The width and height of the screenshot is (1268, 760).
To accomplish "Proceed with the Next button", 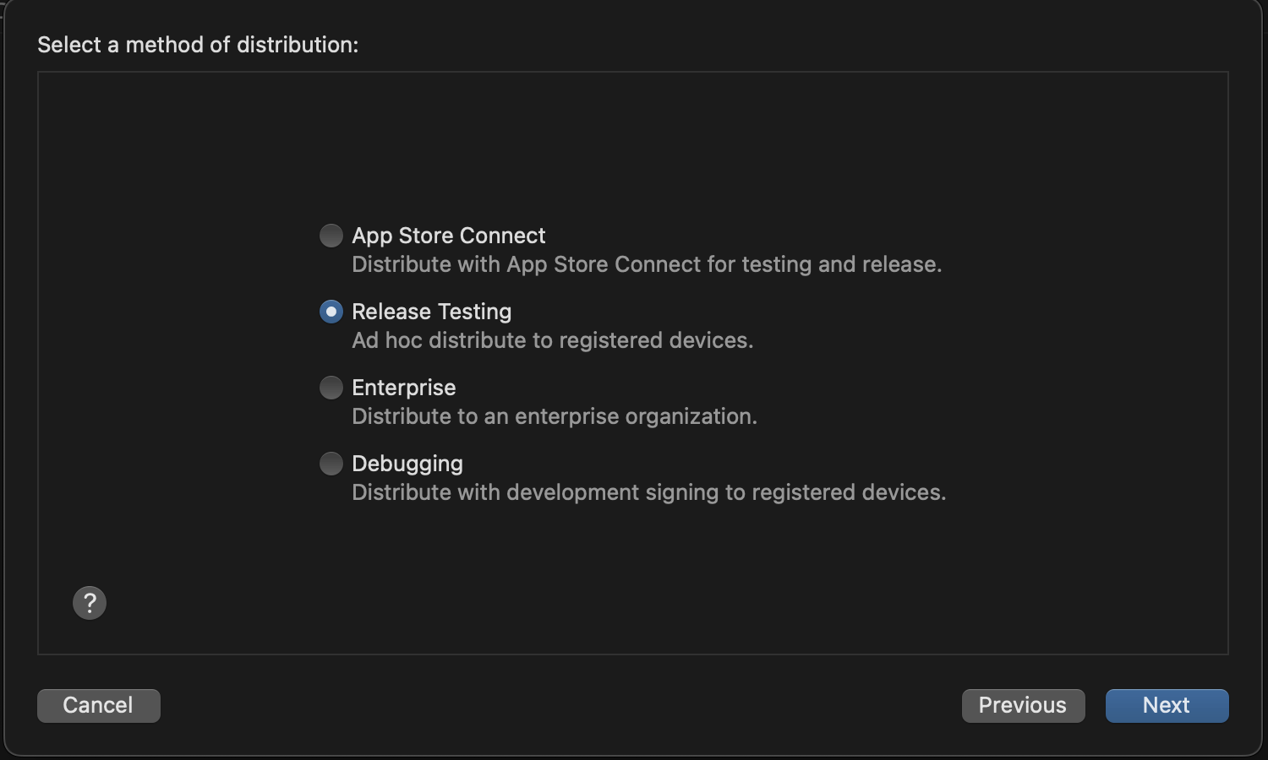I will [1167, 705].
